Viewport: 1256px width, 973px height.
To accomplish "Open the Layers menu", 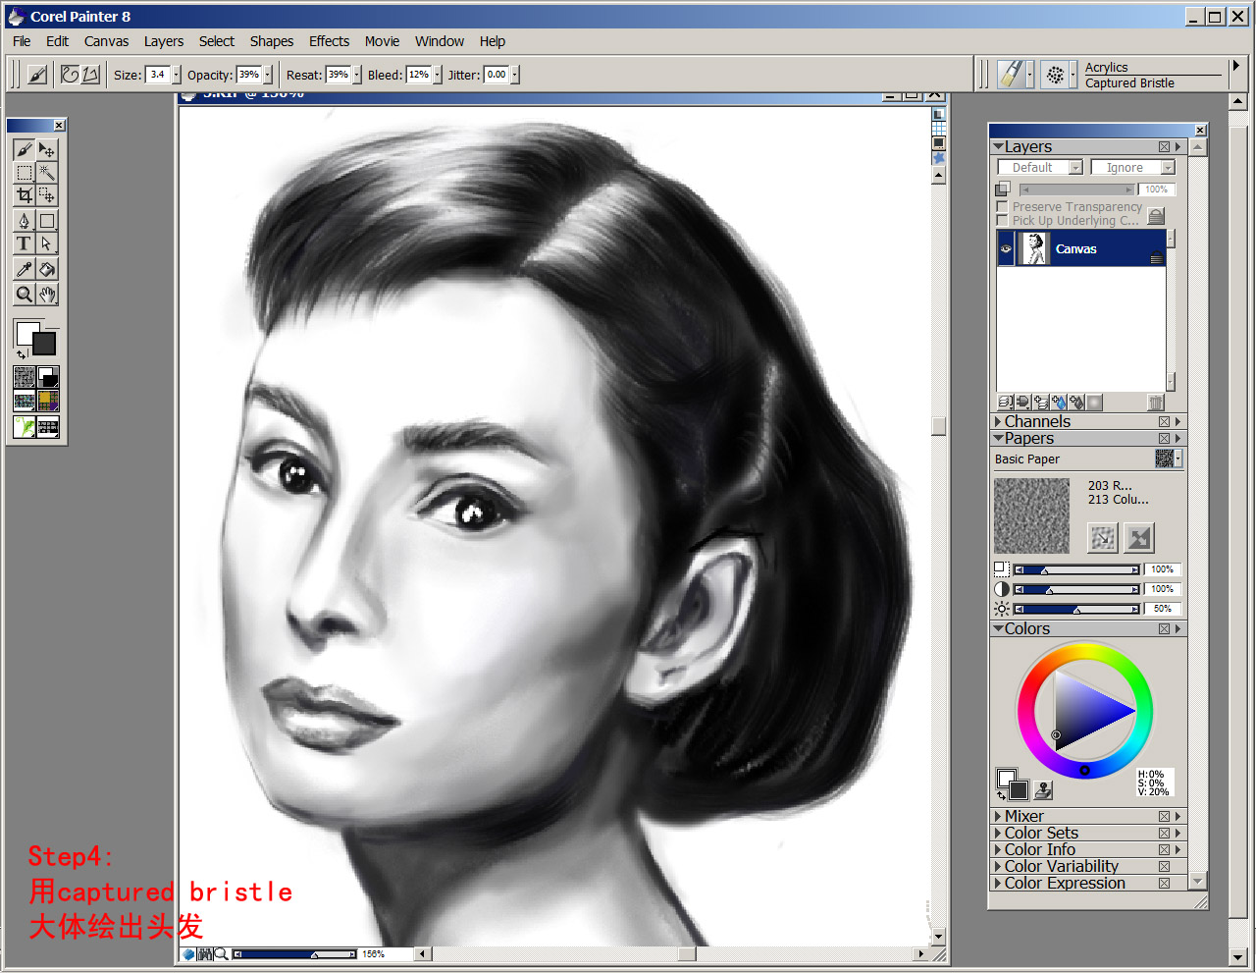I will pyautogui.click(x=164, y=41).
